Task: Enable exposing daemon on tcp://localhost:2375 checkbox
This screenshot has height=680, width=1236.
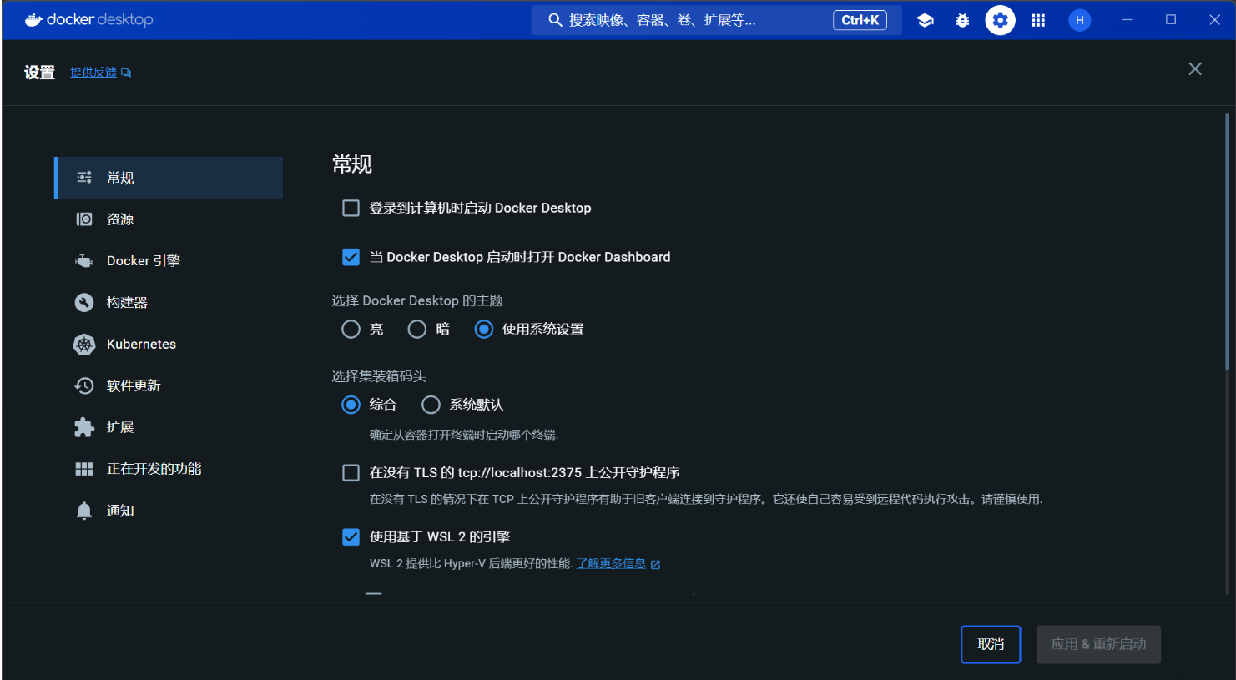Action: (351, 473)
